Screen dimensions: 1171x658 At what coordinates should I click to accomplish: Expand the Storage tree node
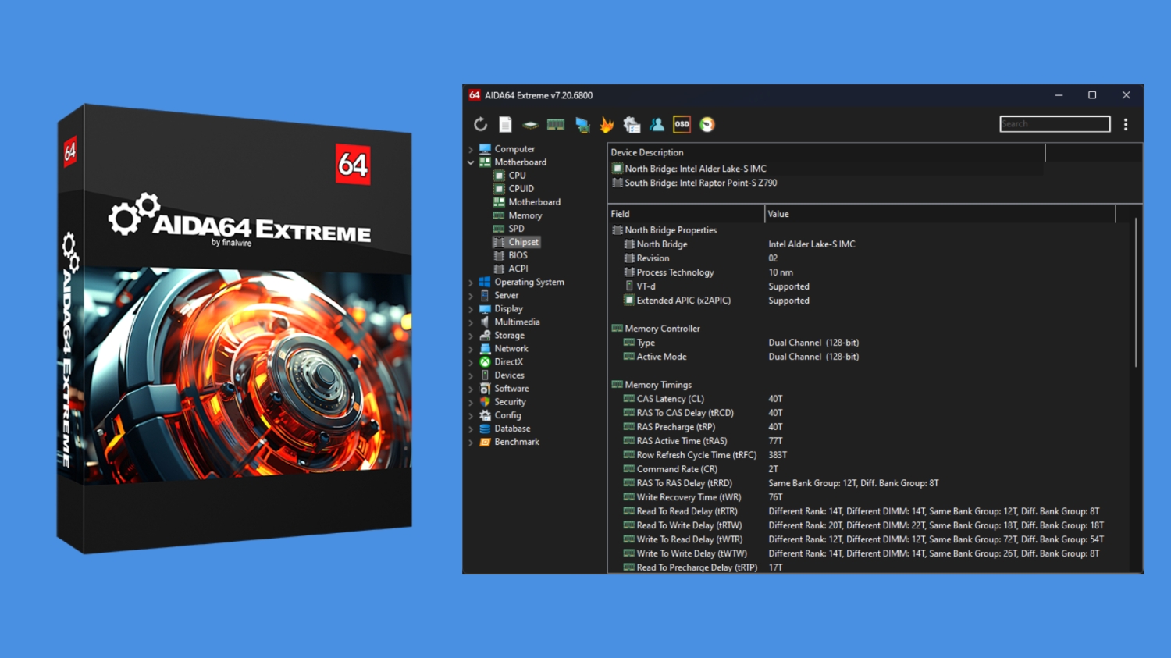pos(471,336)
